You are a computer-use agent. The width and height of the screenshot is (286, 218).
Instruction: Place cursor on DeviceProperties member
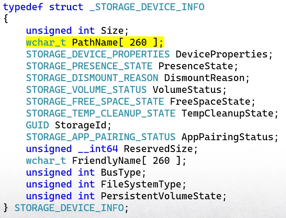(222, 54)
